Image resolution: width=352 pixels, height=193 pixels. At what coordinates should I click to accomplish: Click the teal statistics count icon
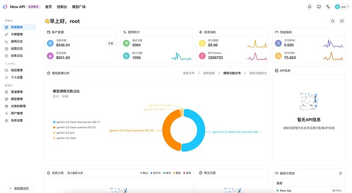point(126,56)
